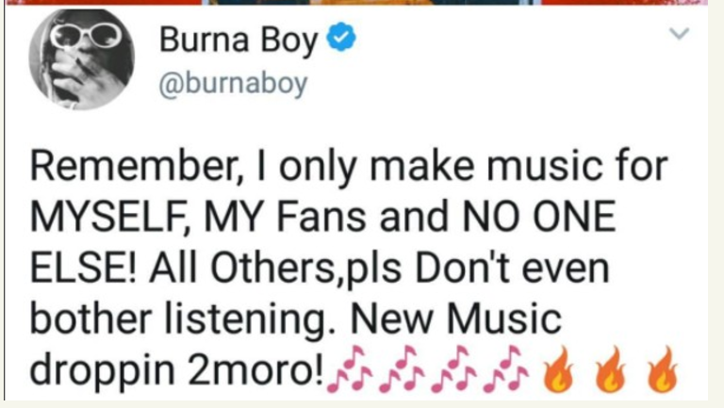Visit the @burnaboy handle link
Screen dimensions: 724x408
click(233, 84)
